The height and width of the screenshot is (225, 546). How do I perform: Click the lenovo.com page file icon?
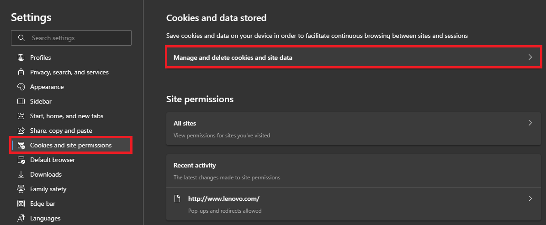pos(178,199)
